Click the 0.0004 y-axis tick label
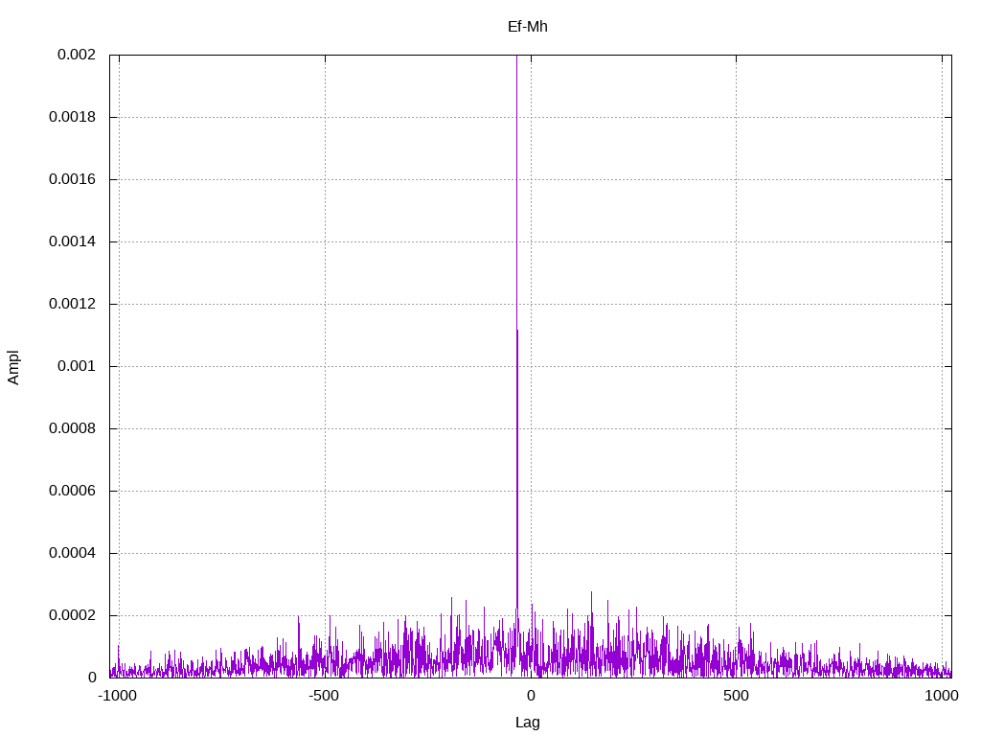This screenshot has width=981, height=736. (73, 553)
